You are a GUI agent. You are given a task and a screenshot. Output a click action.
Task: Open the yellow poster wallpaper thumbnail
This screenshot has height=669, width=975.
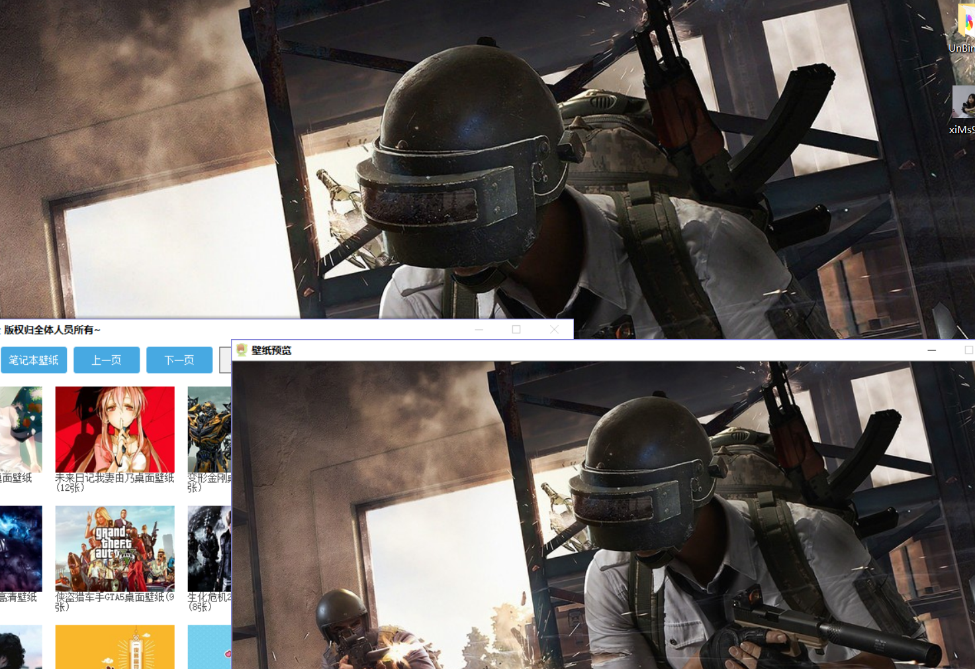click(x=115, y=647)
